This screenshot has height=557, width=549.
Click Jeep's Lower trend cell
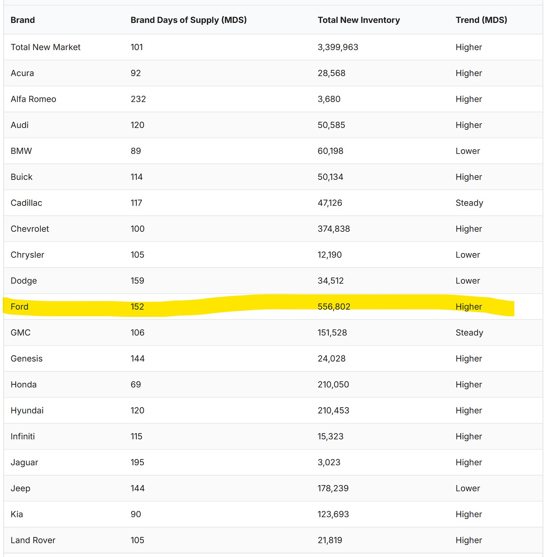click(x=467, y=488)
